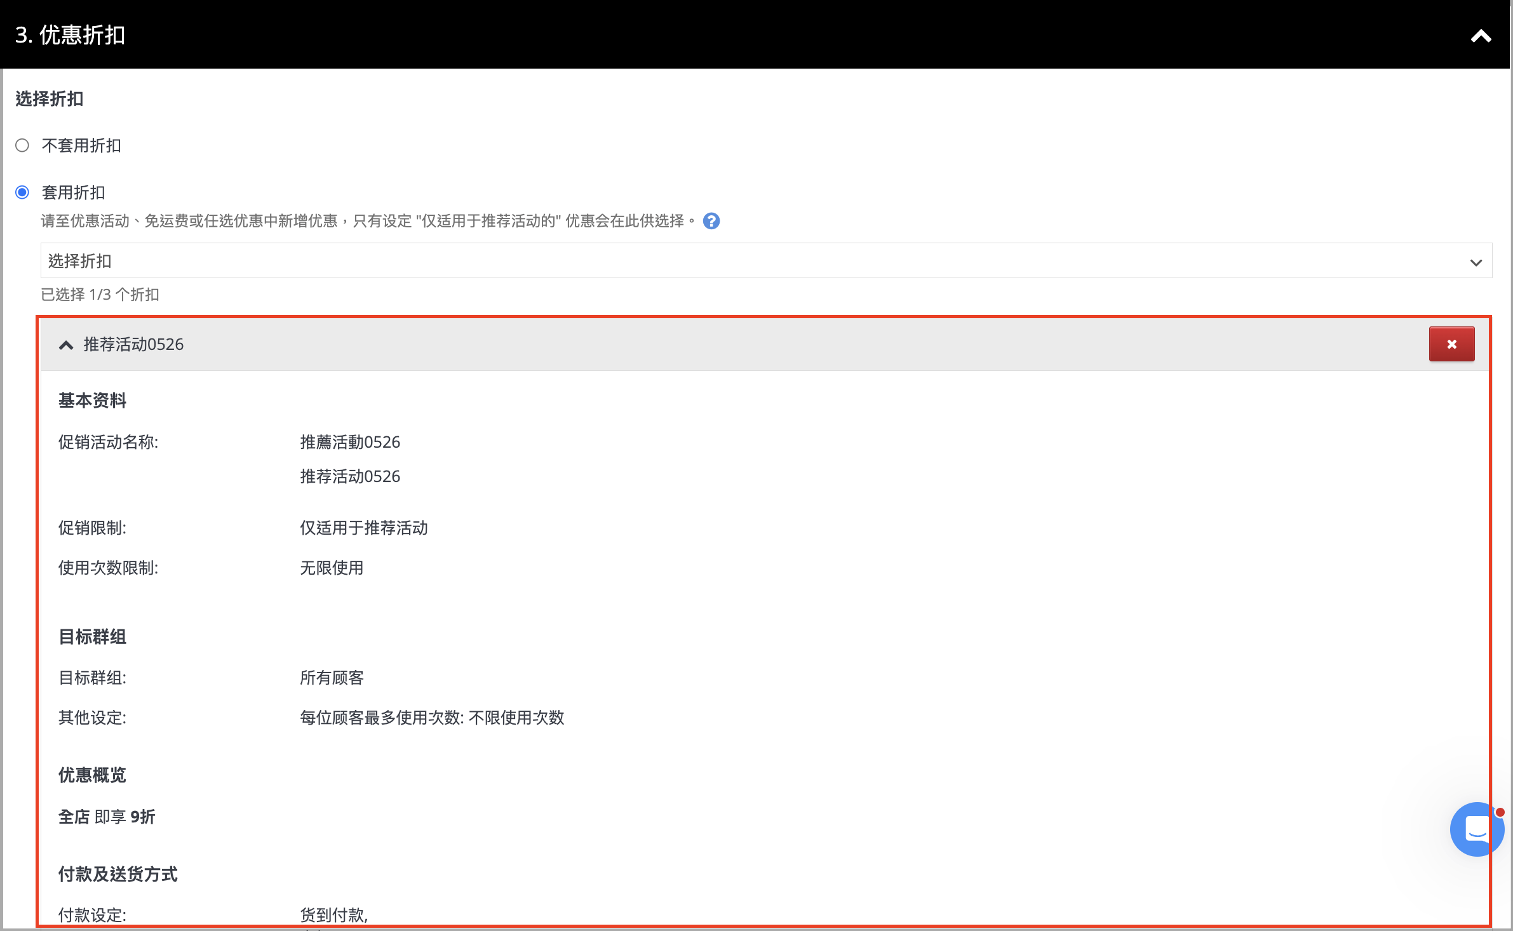This screenshot has height=931, width=1513.
Task: Click the 3. 优惠折扣 header title
Action: 70,35
